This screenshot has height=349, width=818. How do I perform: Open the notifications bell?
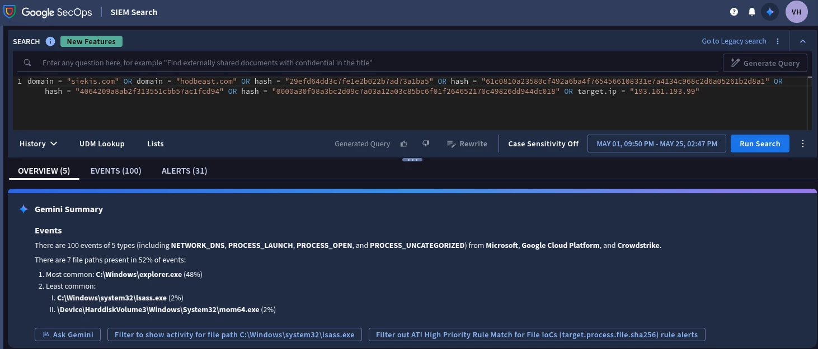752,12
